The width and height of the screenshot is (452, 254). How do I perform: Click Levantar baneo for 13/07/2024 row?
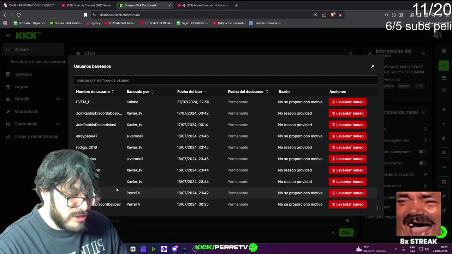tap(348, 204)
